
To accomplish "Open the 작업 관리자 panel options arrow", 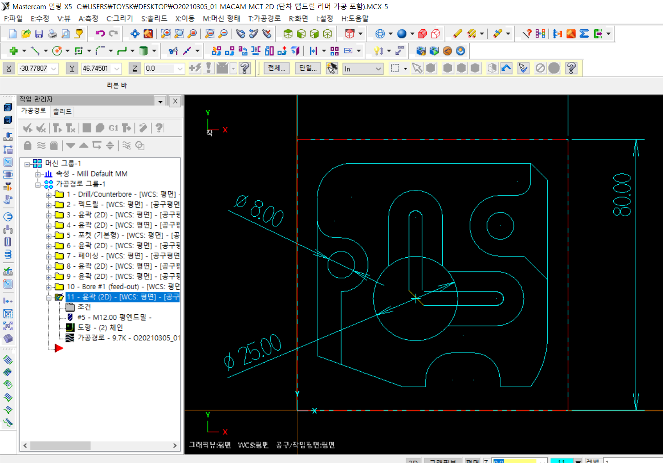I will [x=161, y=101].
